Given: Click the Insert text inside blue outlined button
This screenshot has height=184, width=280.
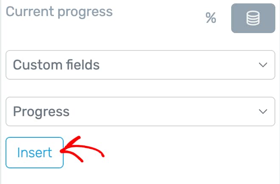Looking at the screenshot, I should (x=35, y=153).
